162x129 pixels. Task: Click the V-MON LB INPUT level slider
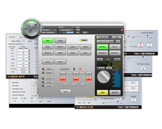point(142,36)
